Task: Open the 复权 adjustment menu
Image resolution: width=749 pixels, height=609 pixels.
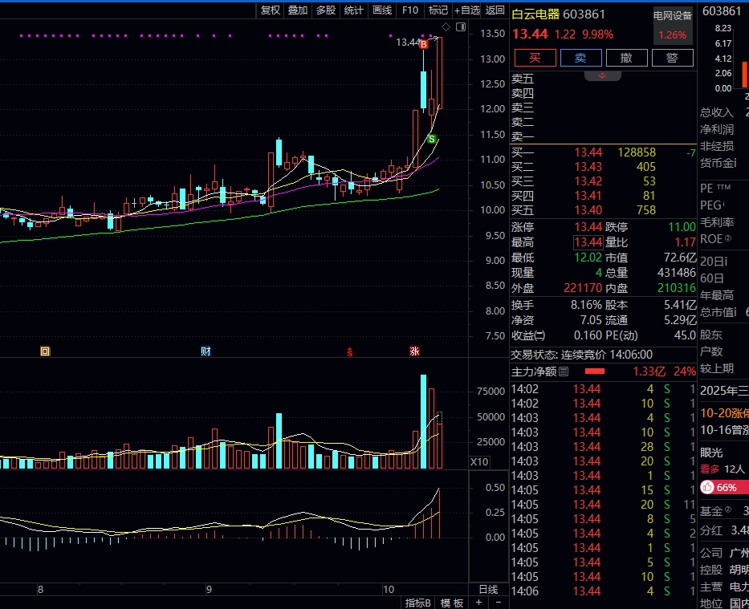Action: 270,10
